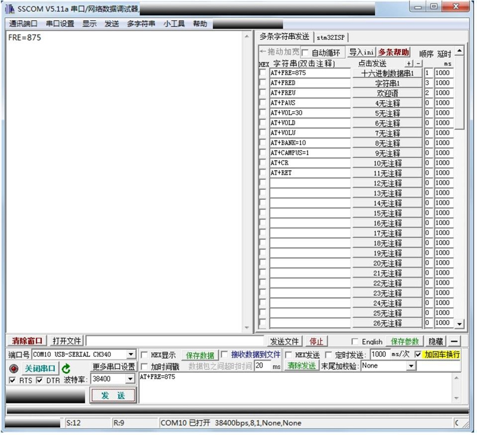Switch to the stm32ISP tab
The width and height of the screenshot is (477, 435).
tap(331, 37)
